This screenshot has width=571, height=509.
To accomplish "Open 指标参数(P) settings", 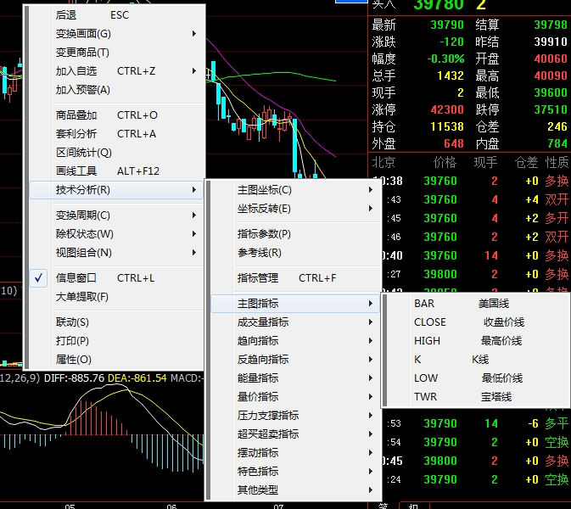I will coord(264,233).
